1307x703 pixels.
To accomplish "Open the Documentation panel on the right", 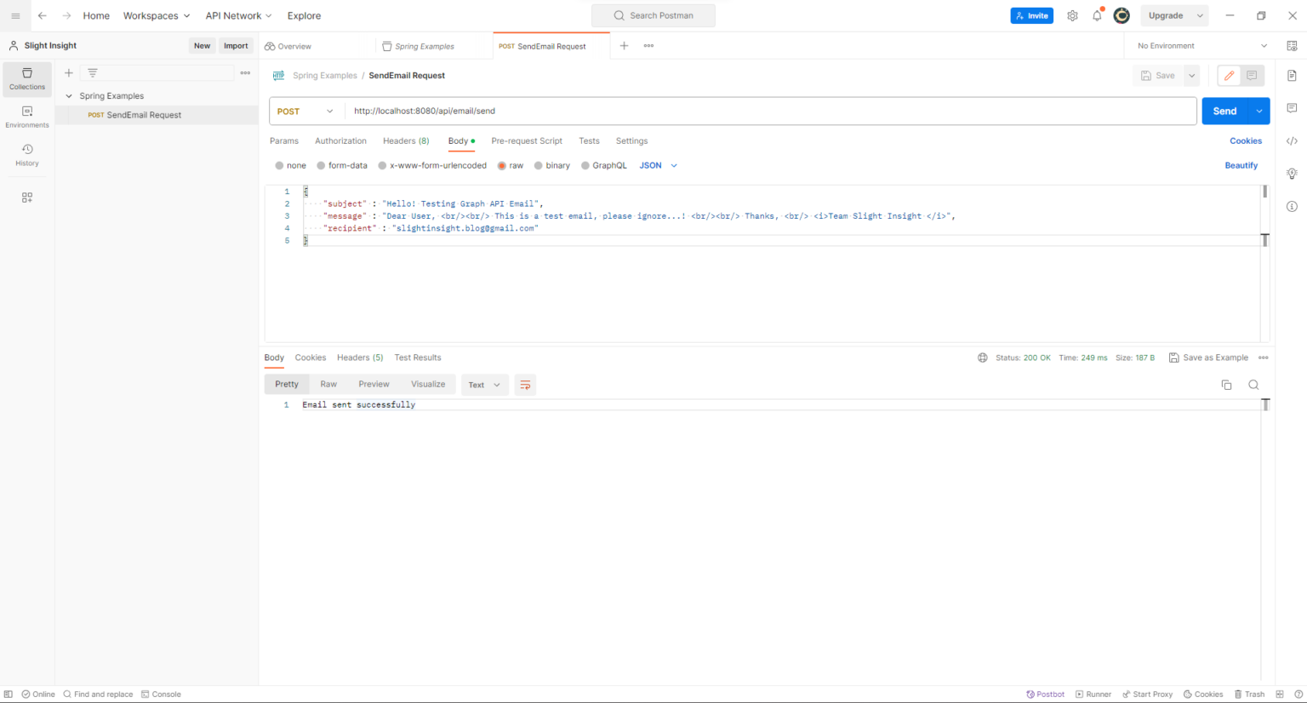I will tap(1292, 75).
